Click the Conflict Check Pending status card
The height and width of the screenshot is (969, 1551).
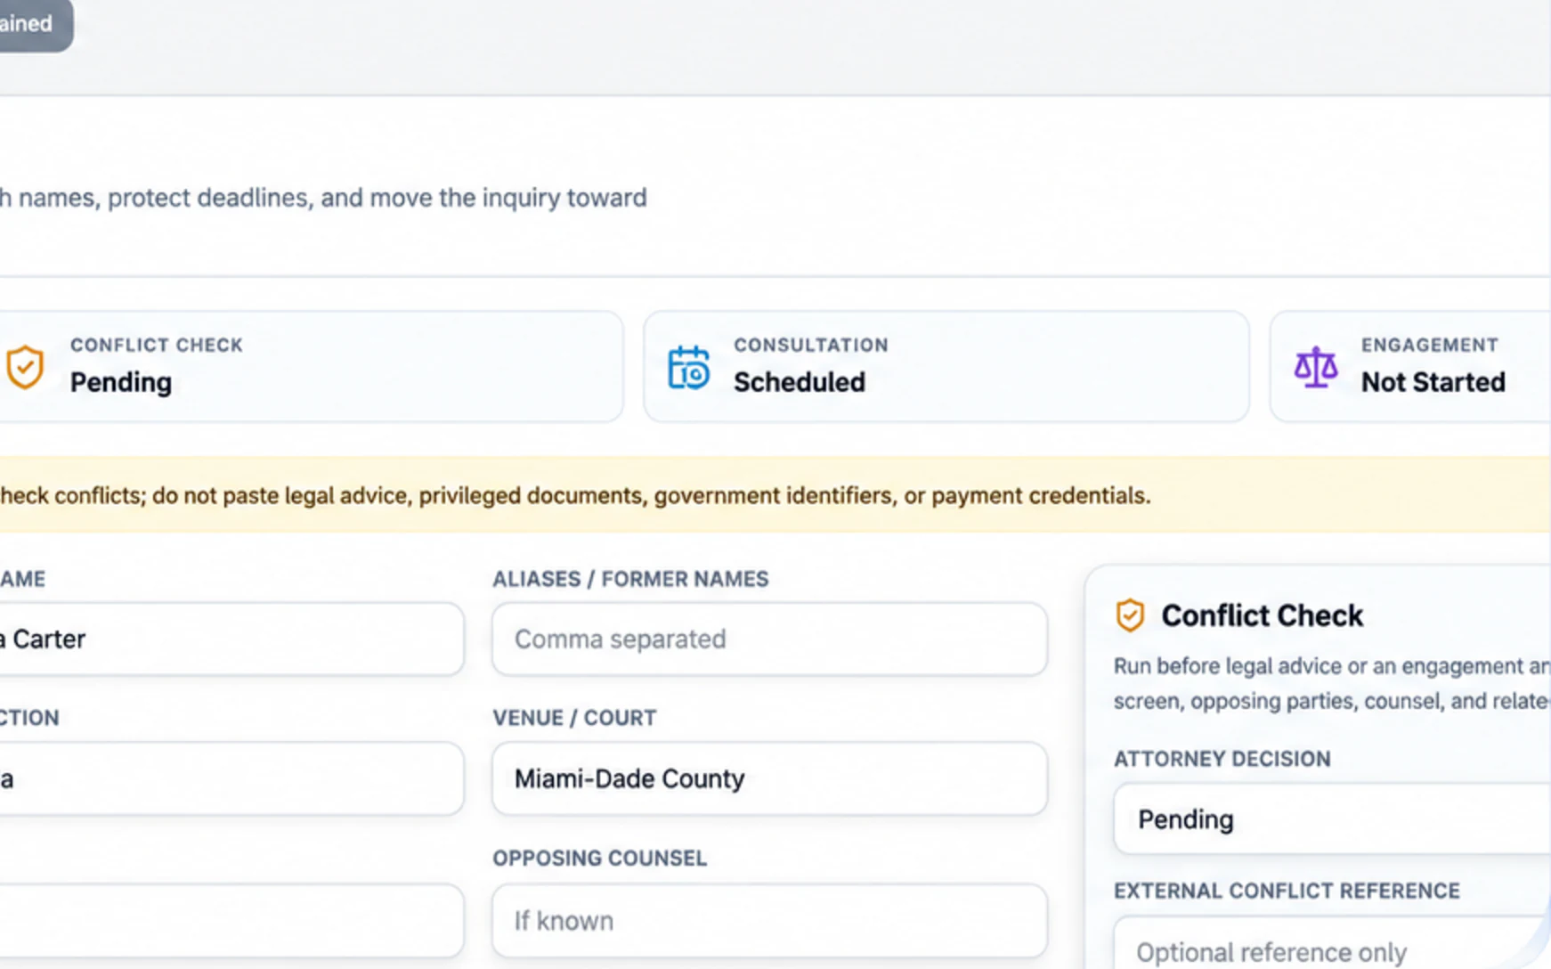pos(312,366)
